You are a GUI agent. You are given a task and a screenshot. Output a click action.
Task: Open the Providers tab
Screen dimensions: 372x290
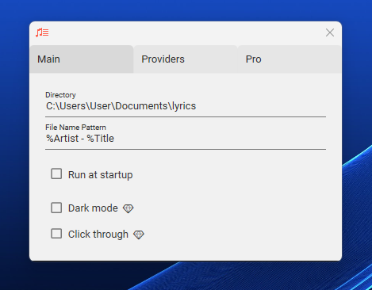[186, 59]
